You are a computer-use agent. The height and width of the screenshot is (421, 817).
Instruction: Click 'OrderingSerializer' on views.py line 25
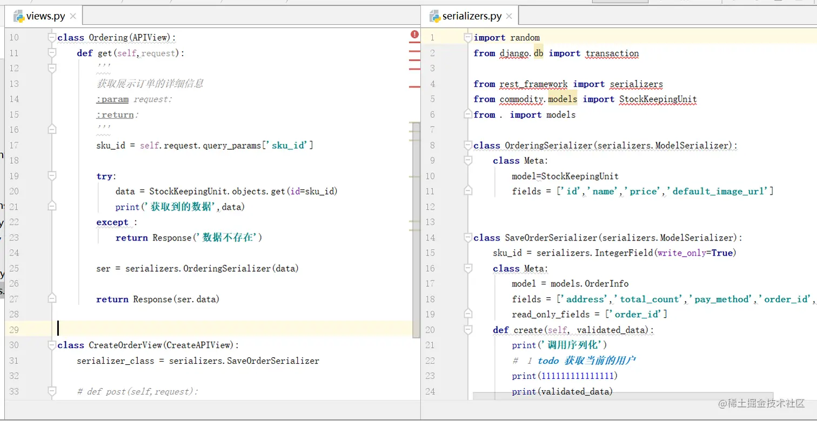point(226,269)
